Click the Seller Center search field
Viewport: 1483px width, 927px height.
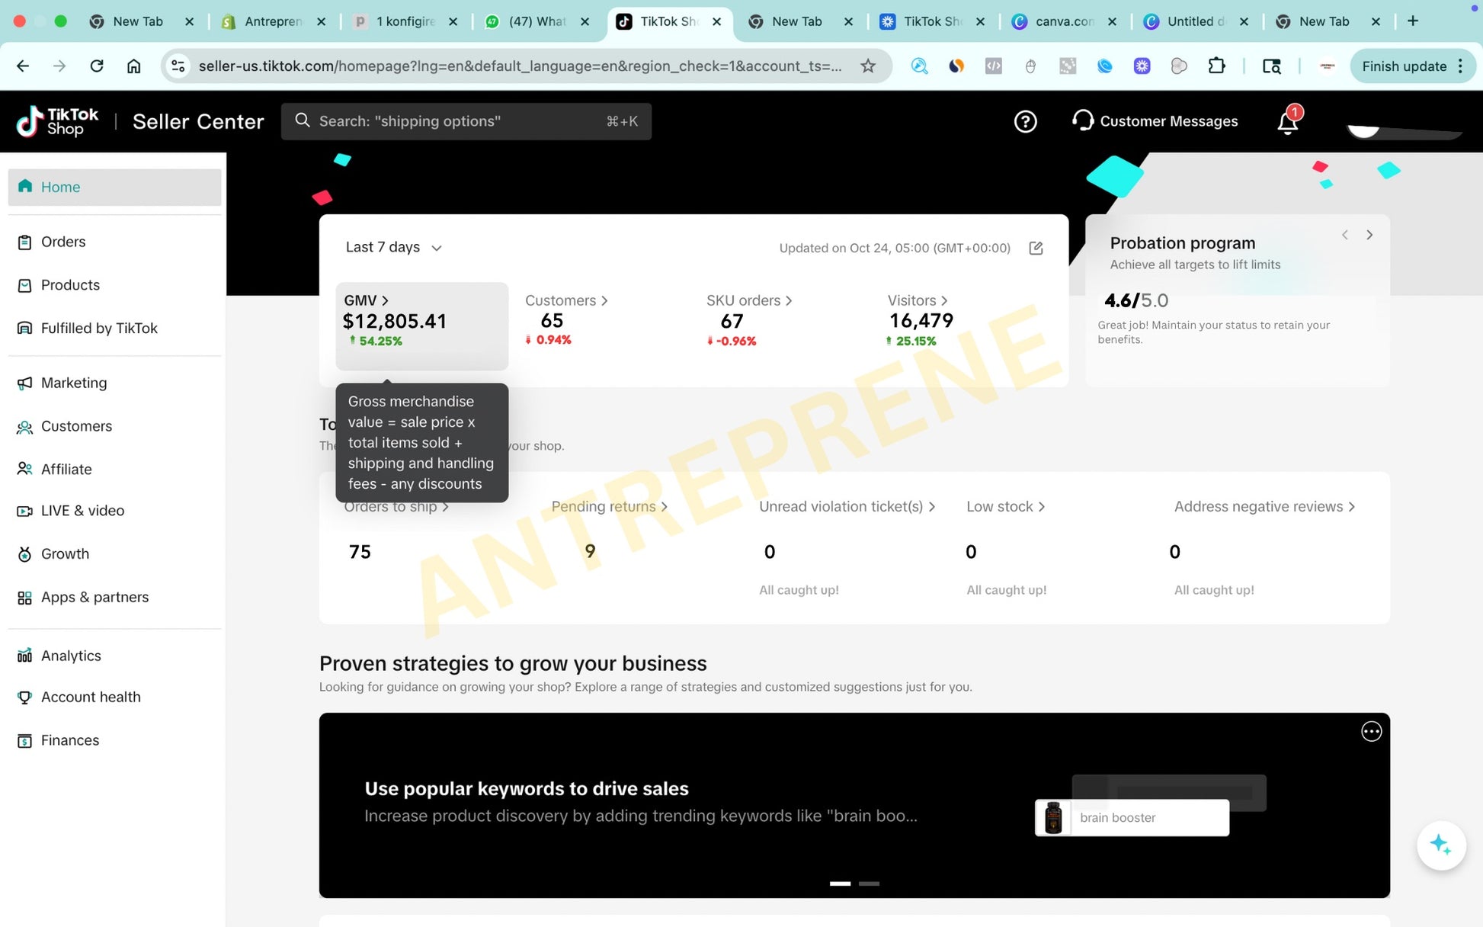[466, 121]
